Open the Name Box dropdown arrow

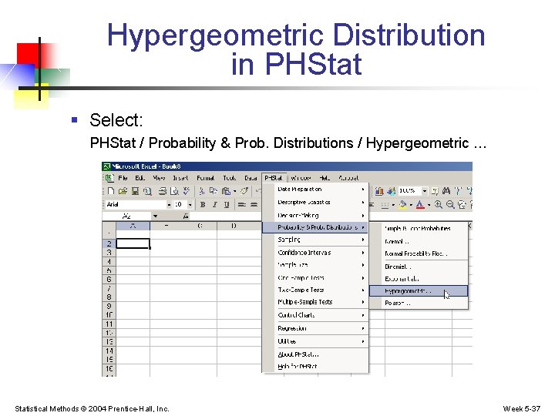coord(155,216)
